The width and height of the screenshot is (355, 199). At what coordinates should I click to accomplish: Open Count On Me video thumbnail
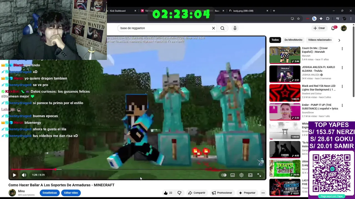[285, 55]
